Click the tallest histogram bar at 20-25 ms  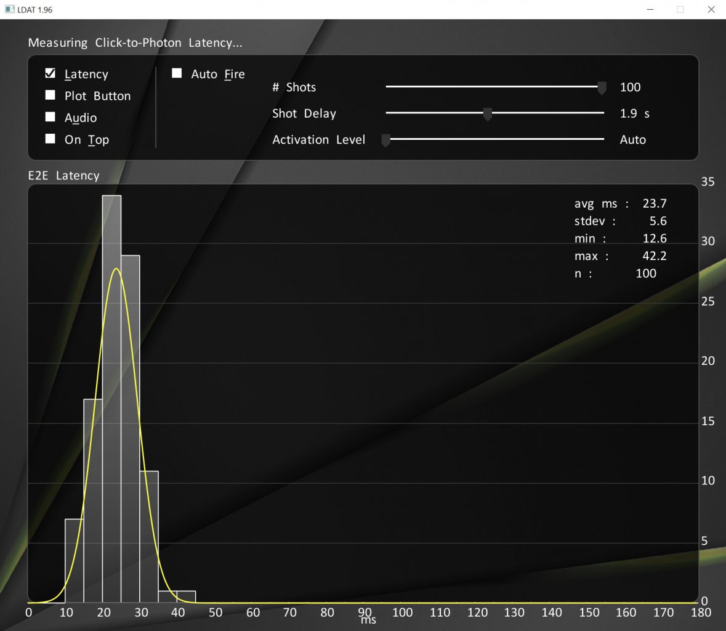pyautogui.click(x=111, y=399)
